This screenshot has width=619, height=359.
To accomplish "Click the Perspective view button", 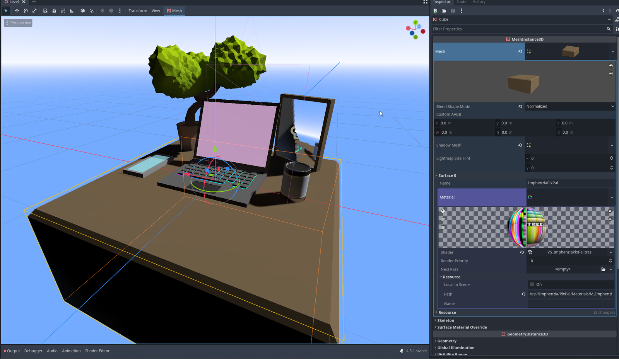I will 18,23.
